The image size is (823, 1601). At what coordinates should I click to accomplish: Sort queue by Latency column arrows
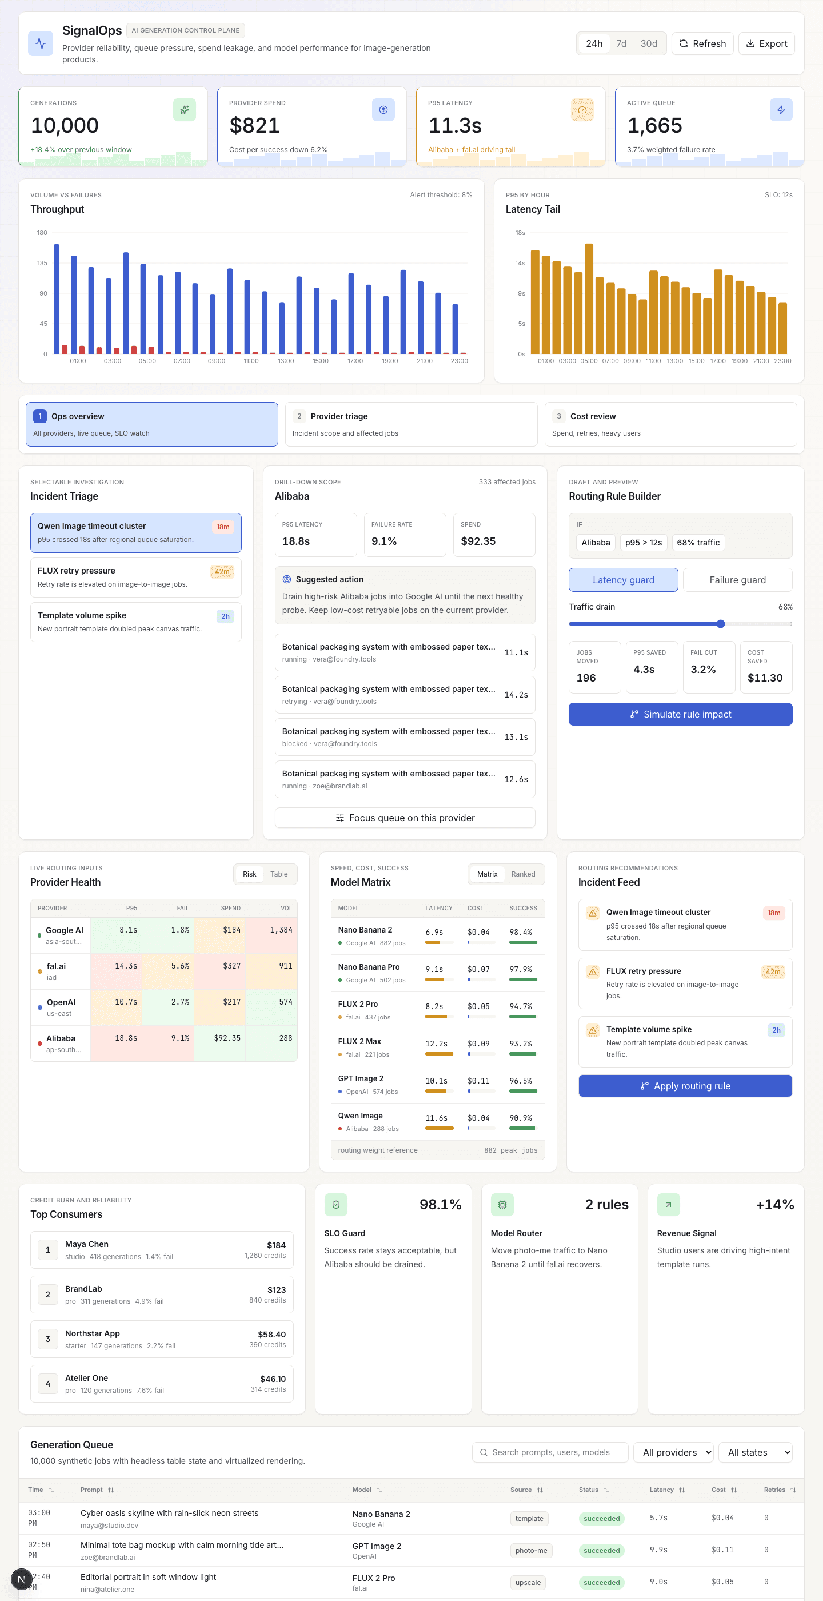(x=681, y=1490)
